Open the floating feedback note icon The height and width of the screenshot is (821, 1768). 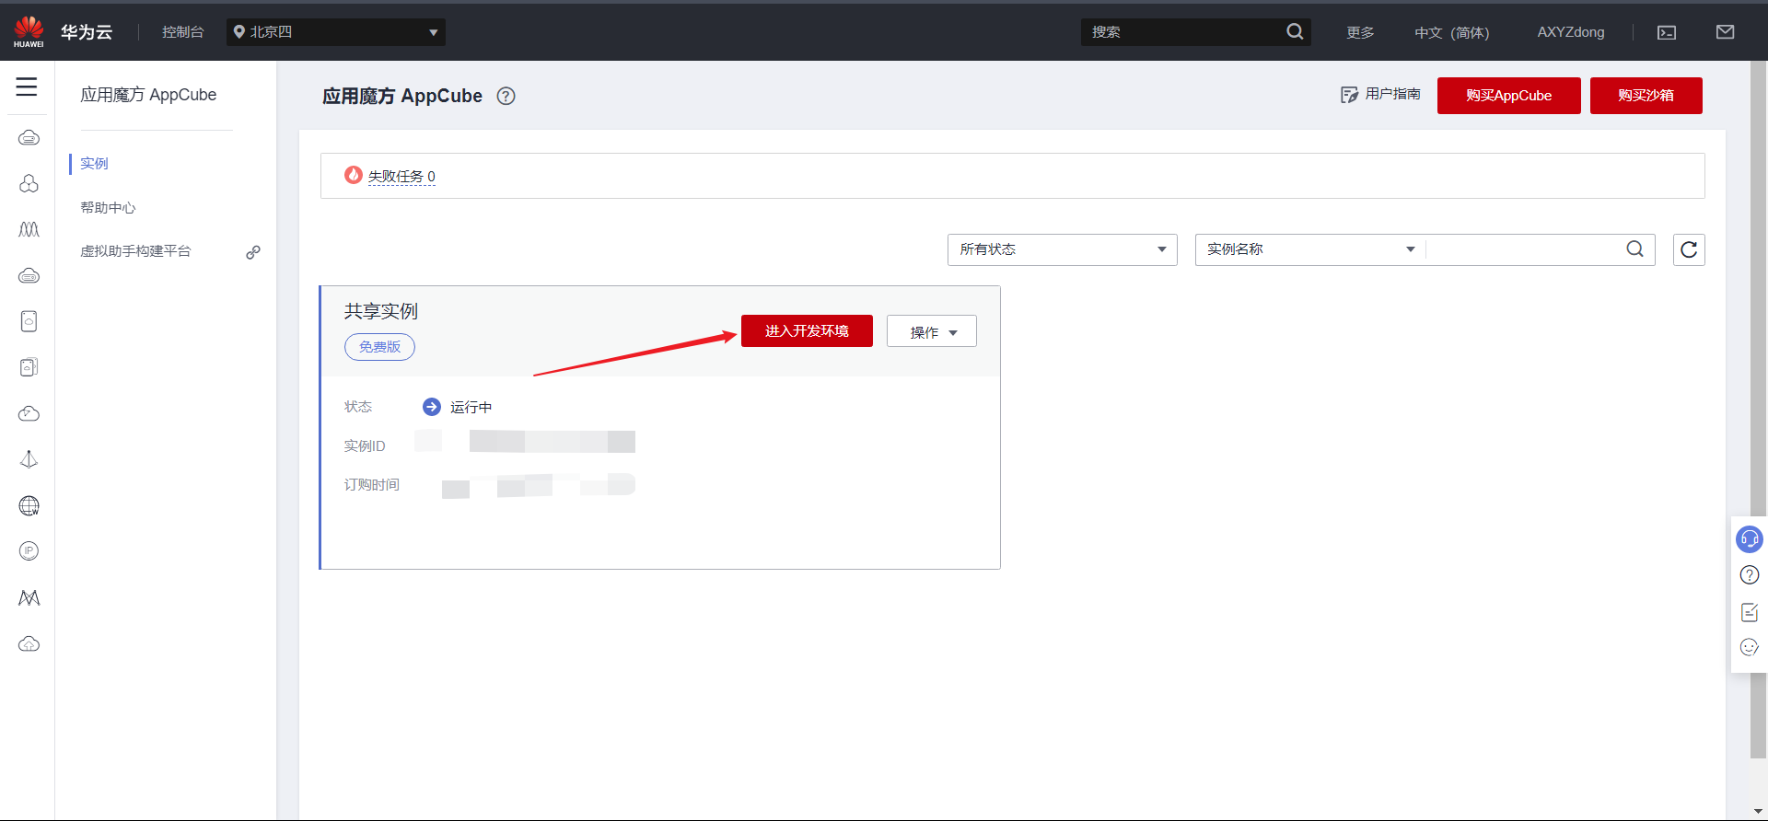(1750, 612)
